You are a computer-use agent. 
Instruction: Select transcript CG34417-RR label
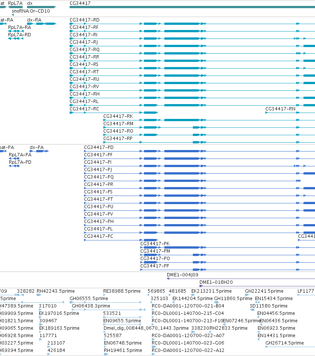(x=85, y=57)
